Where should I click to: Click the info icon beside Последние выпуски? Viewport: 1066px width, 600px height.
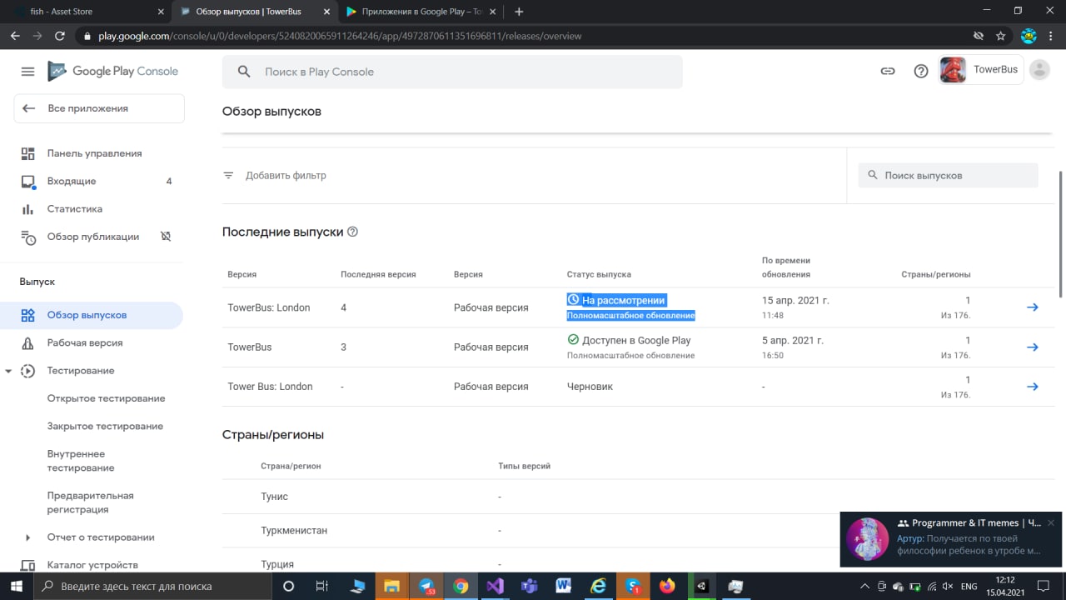(x=352, y=232)
